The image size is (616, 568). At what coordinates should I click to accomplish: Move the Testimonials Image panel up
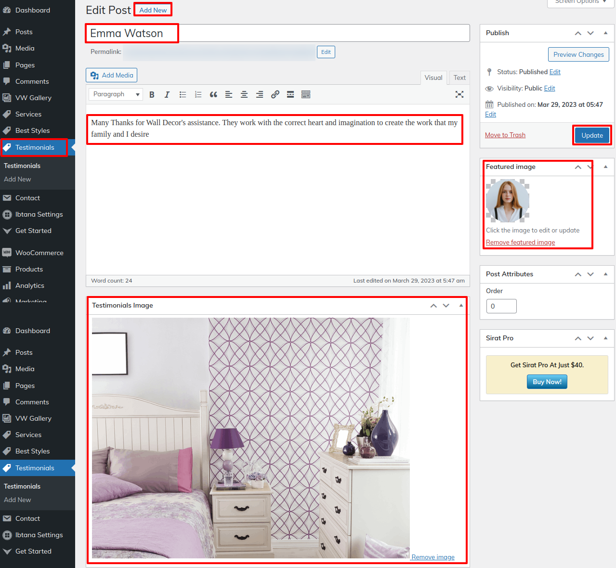click(433, 306)
